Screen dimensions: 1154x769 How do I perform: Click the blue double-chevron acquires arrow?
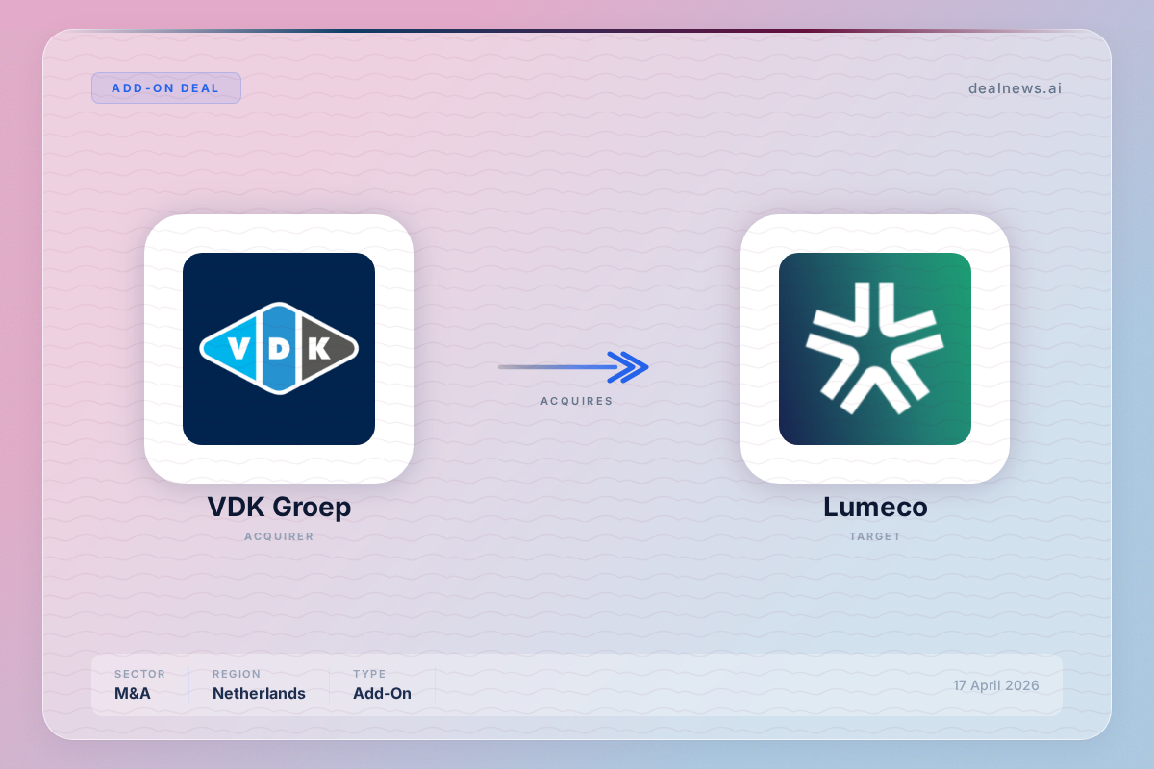(x=630, y=366)
